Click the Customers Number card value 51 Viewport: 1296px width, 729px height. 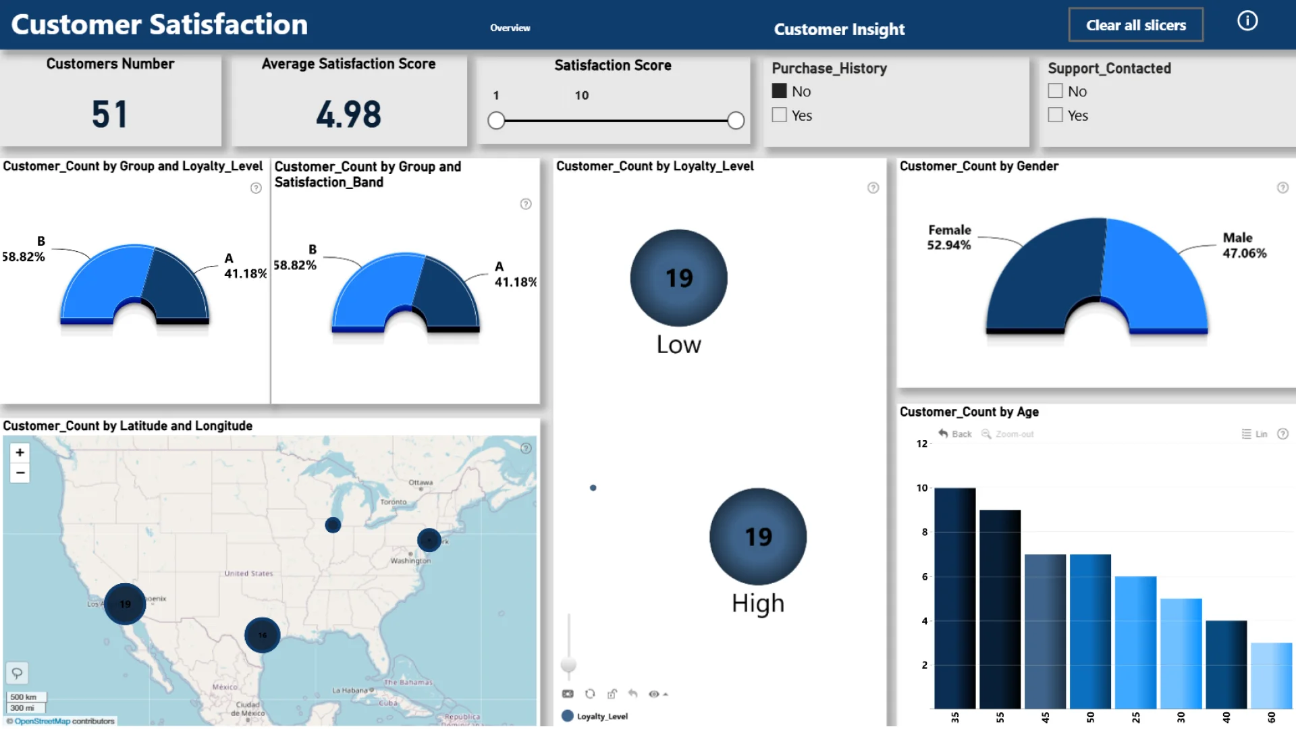[x=109, y=113]
